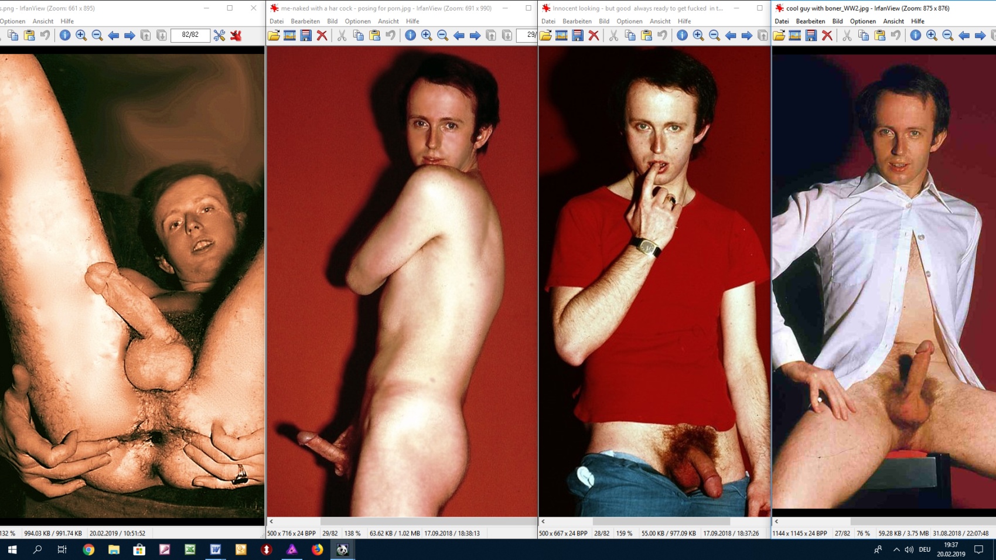Click Open folder icon in the rightmost window
Screen dimensions: 996x560
(x=779, y=36)
